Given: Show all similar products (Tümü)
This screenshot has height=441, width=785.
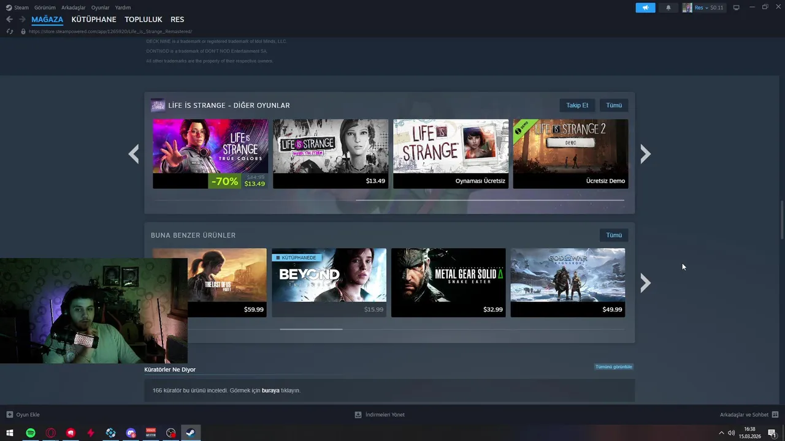Looking at the screenshot, I should tap(614, 235).
